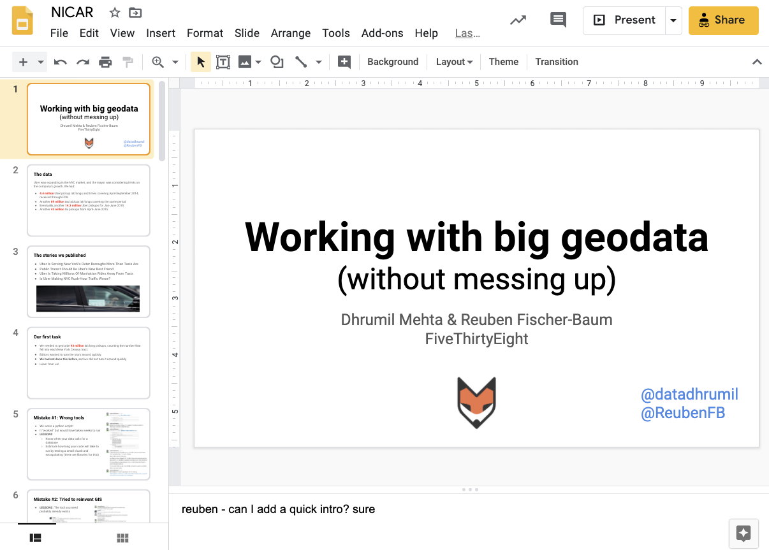Select slide 4 'Our first task' thumbnail

point(89,363)
